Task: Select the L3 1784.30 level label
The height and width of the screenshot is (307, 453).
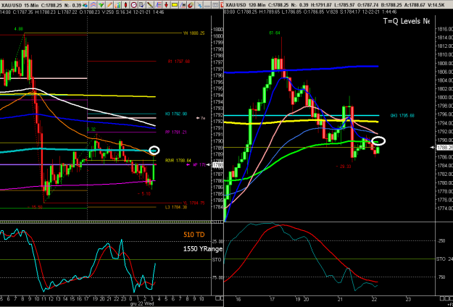Action: (x=176, y=207)
